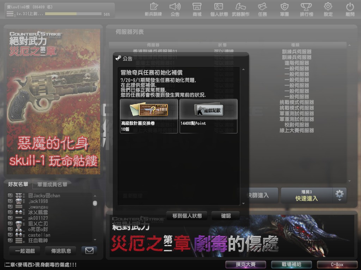361x270 pixels.
Task: Click the 快速進入 殭屍3 quick join button
Action: pyautogui.click(x=307, y=195)
